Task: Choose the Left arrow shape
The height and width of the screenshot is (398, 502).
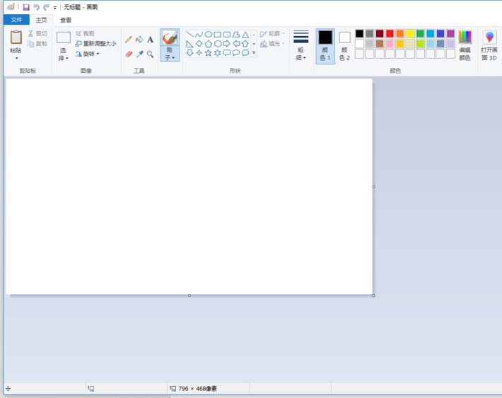Action: click(236, 44)
